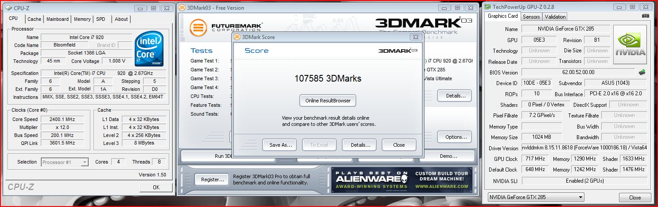Click the BIOS version 62.00.52.00.00 field
The height and width of the screenshot is (207, 658).
(x=579, y=72)
